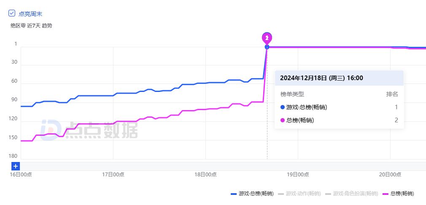The width and height of the screenshot is (426, 205).
Task: Click the magenta pin marker labeled 2
Action: (x=267, y=38)
